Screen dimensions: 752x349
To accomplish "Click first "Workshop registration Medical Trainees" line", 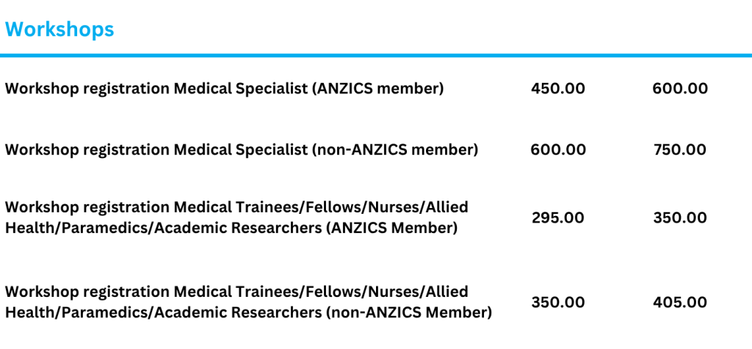I will [235, 207].
